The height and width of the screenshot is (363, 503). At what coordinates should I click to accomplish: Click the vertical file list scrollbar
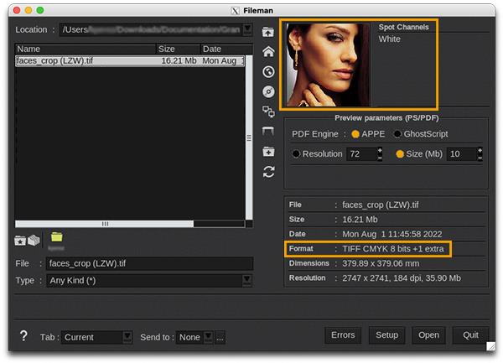249,137
